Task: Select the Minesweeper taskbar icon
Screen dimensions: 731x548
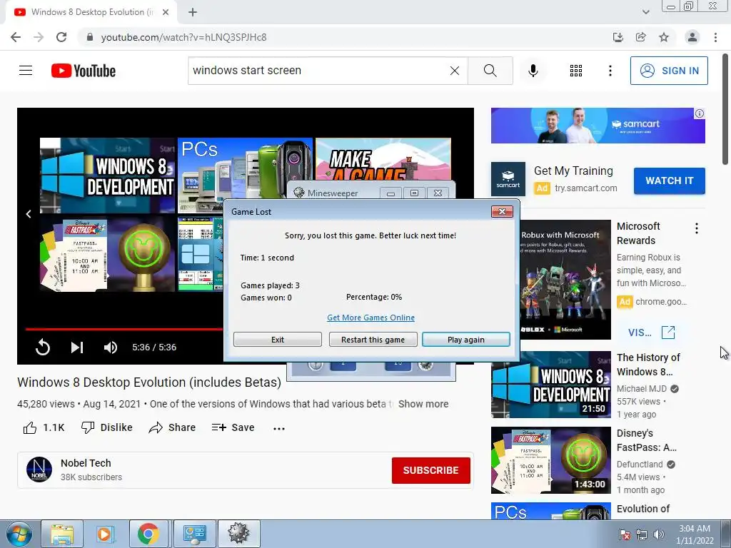Action: (238, 534)
